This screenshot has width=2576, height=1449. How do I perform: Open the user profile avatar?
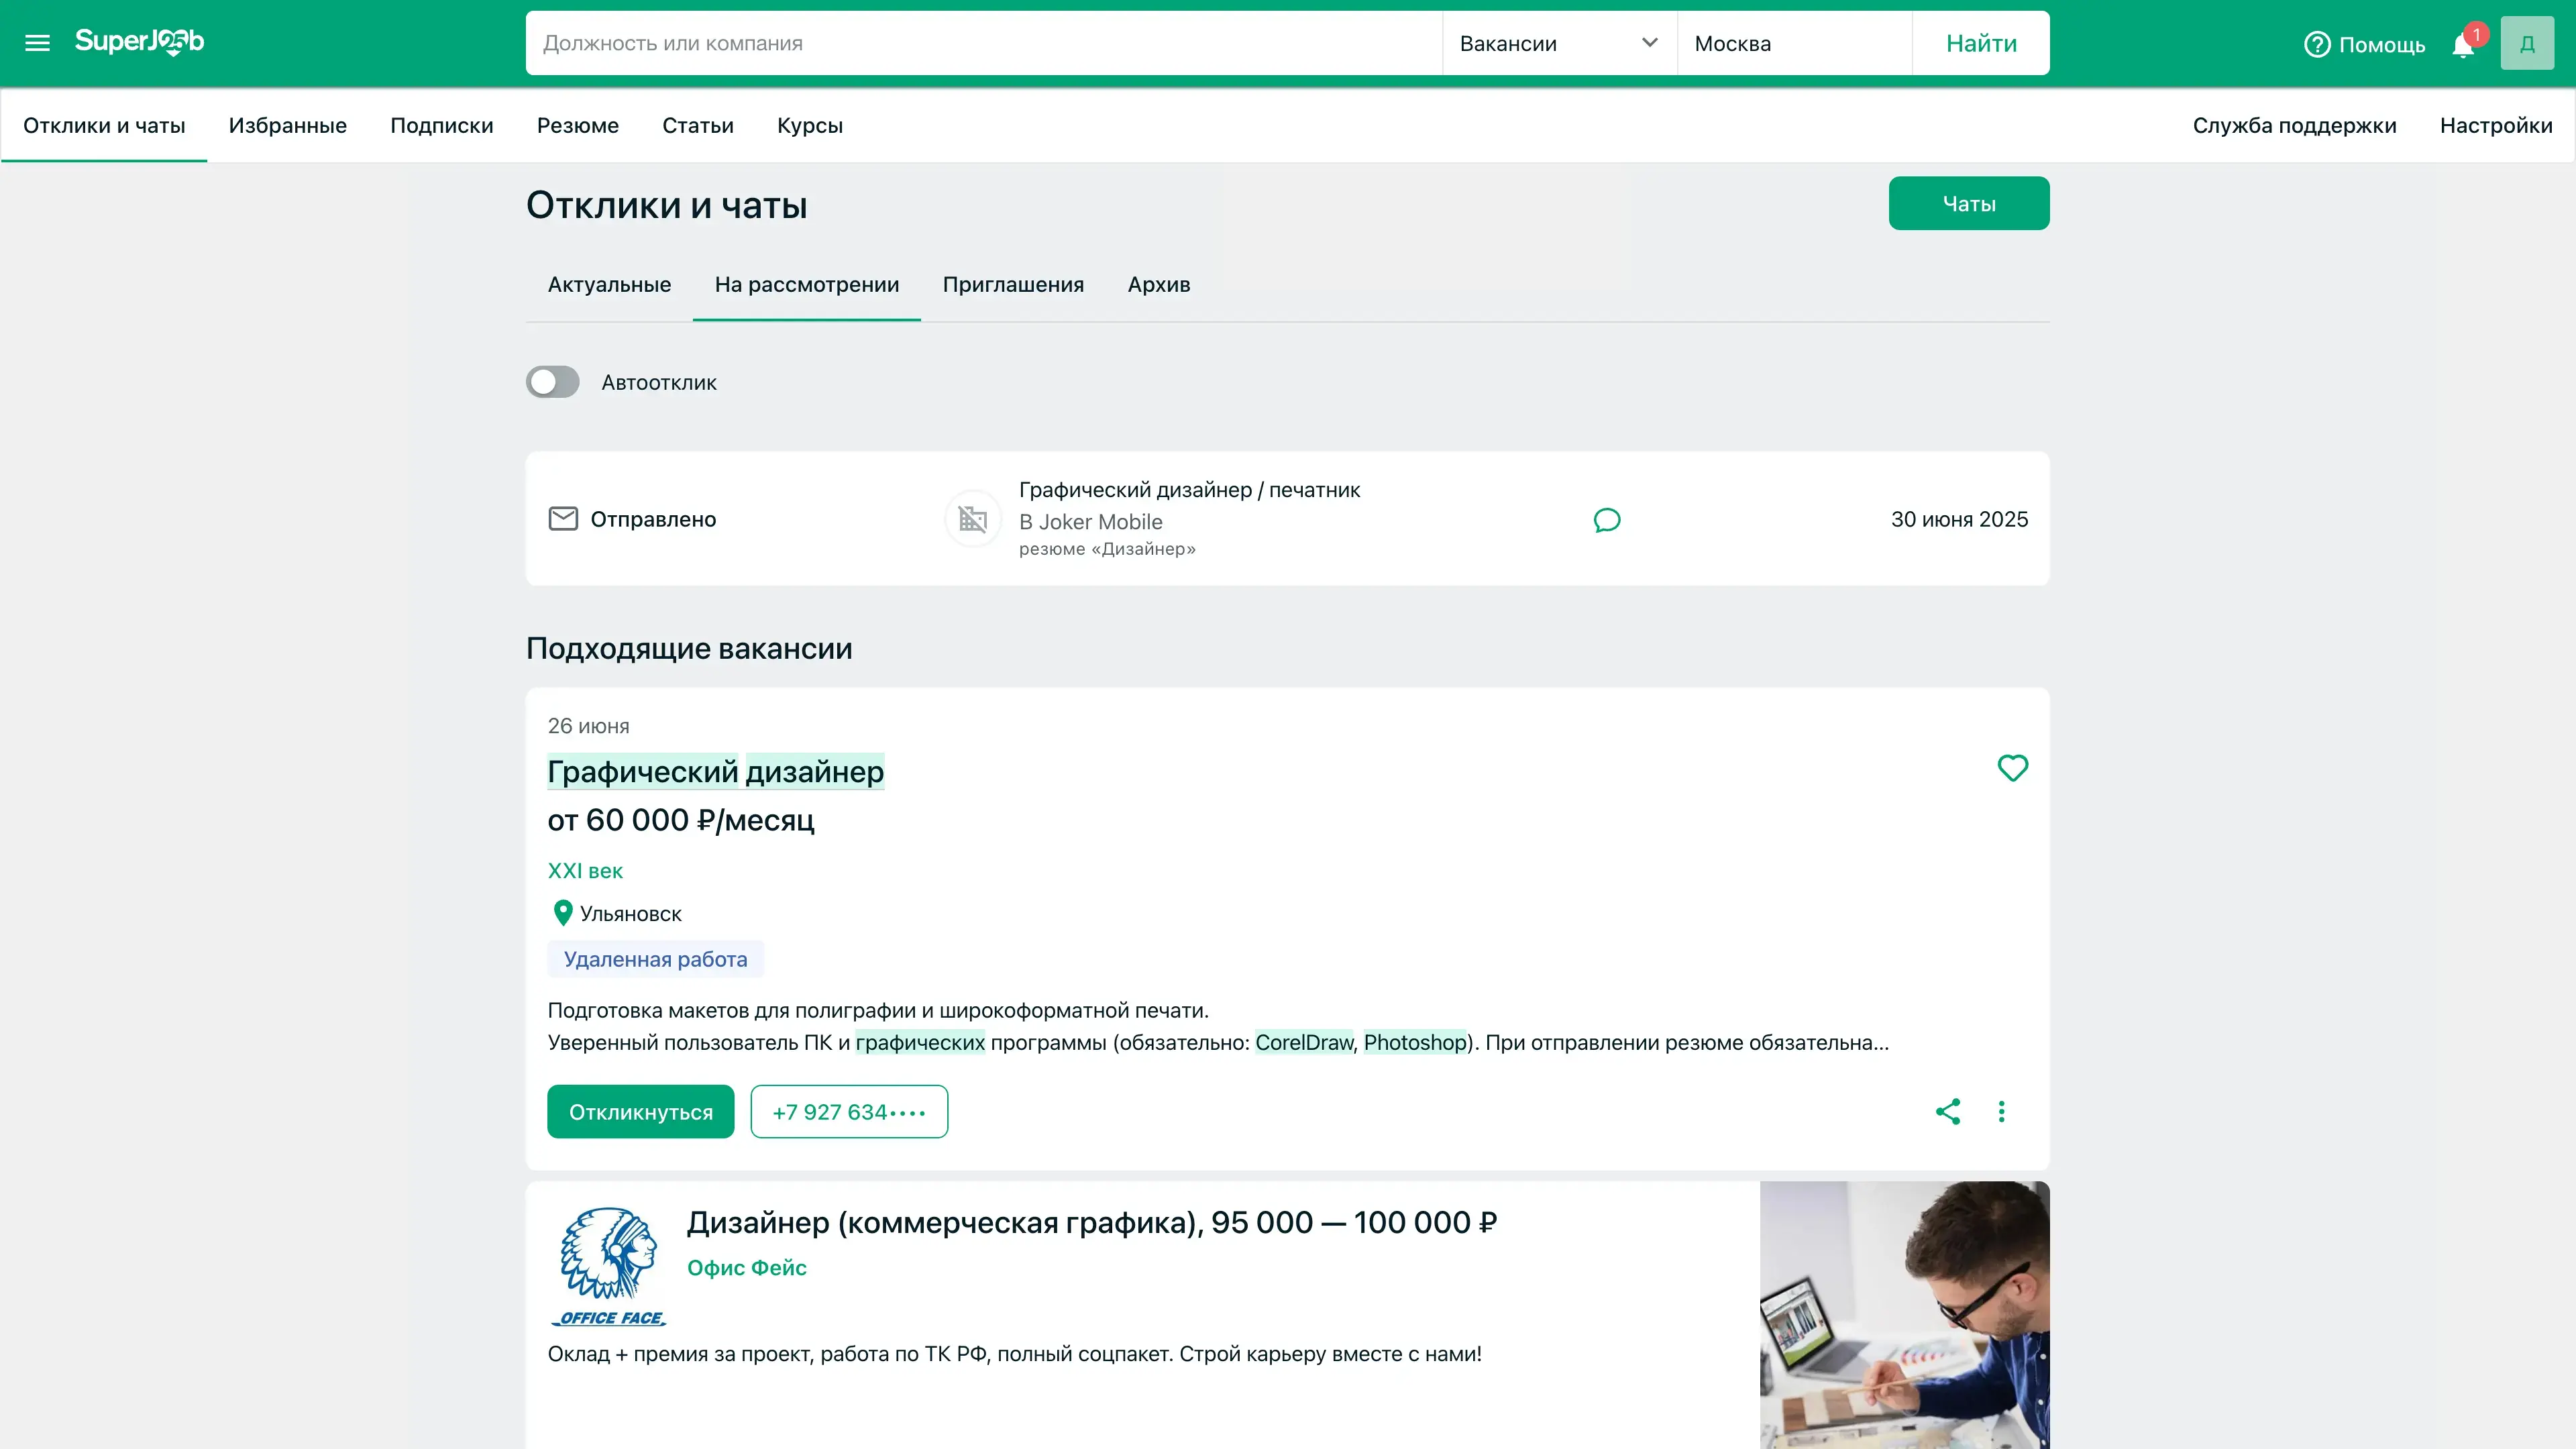(2526, 43)
